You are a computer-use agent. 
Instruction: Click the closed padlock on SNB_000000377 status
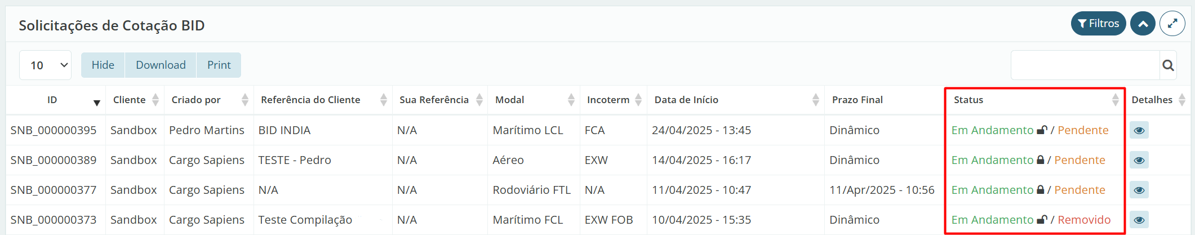click(x=1040, y=190)
